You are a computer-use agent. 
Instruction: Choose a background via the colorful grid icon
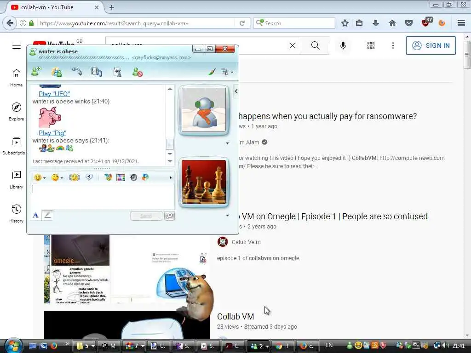(x=121, y=177)
